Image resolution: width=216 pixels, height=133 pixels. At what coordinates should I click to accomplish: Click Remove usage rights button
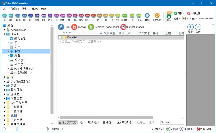(x=103, y=27)
